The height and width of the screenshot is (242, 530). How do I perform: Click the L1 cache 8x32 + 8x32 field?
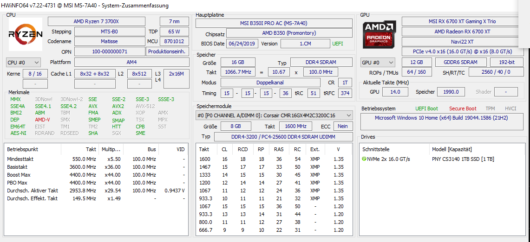[x=95, y=74]
